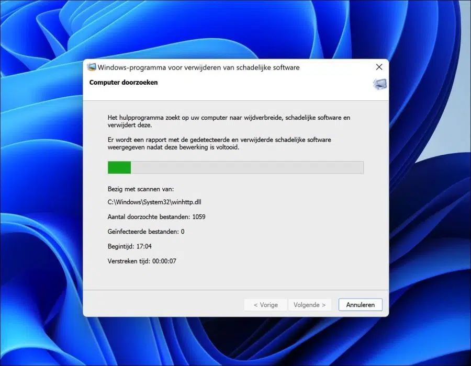
Task: Click the computer scan icon in header
Action: 380,84
